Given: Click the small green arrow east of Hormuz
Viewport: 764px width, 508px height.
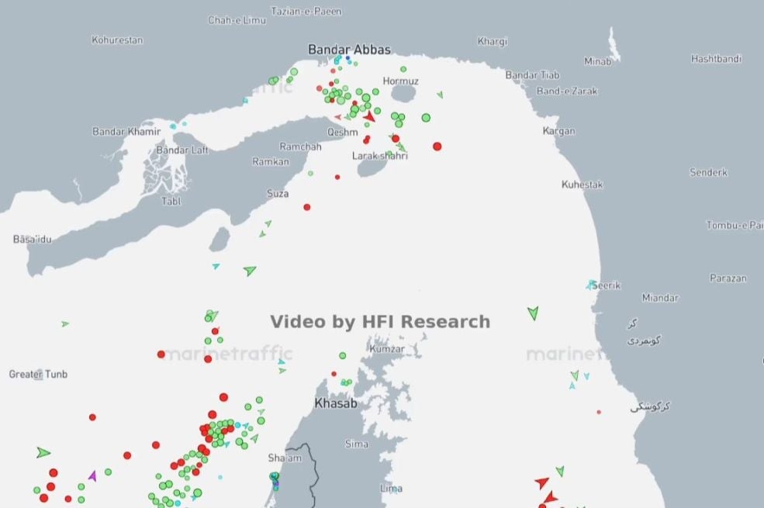Looking at the screenshot, I should click(x=440, y=95).
